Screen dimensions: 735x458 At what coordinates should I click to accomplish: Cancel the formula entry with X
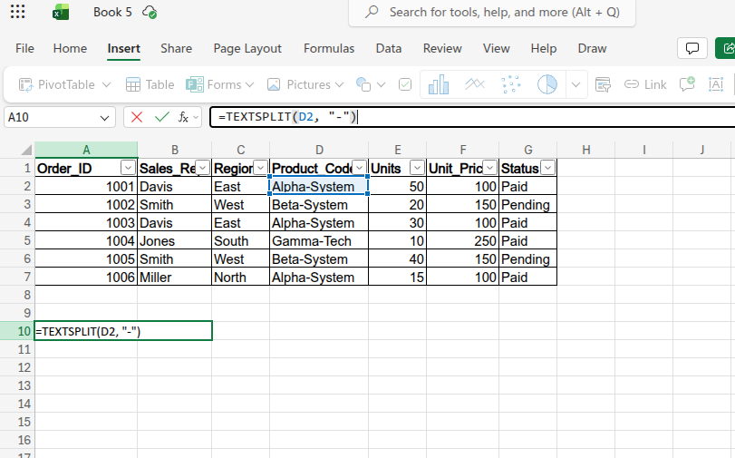[x=137, y=117]
